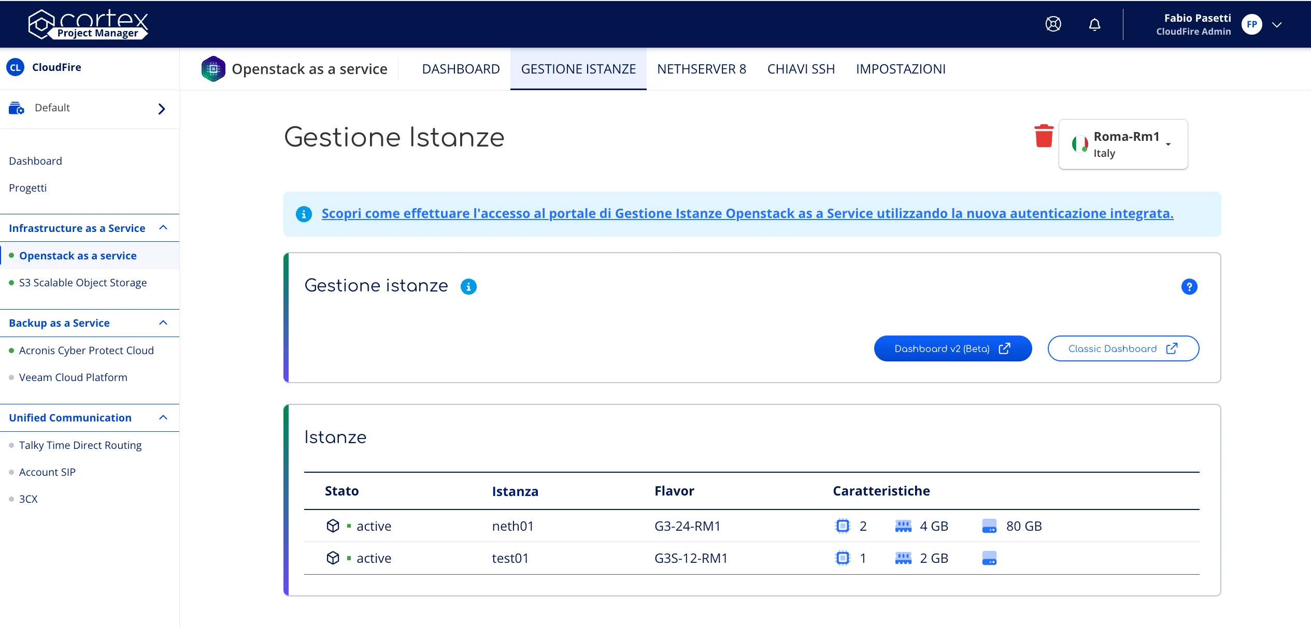Open S3 Scalable Object Storage in sidebar
This screenshot has width=1311, height=627.
pos(83,283)
